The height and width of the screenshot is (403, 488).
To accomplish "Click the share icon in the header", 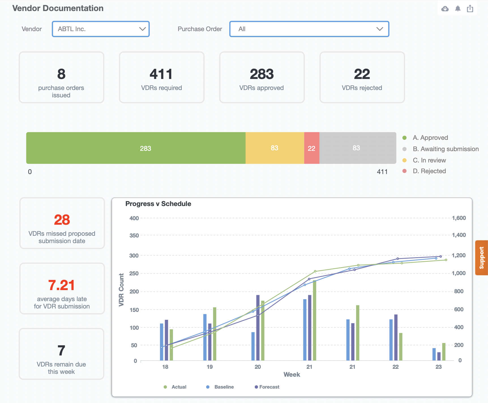I will click(x=470, y=8).
